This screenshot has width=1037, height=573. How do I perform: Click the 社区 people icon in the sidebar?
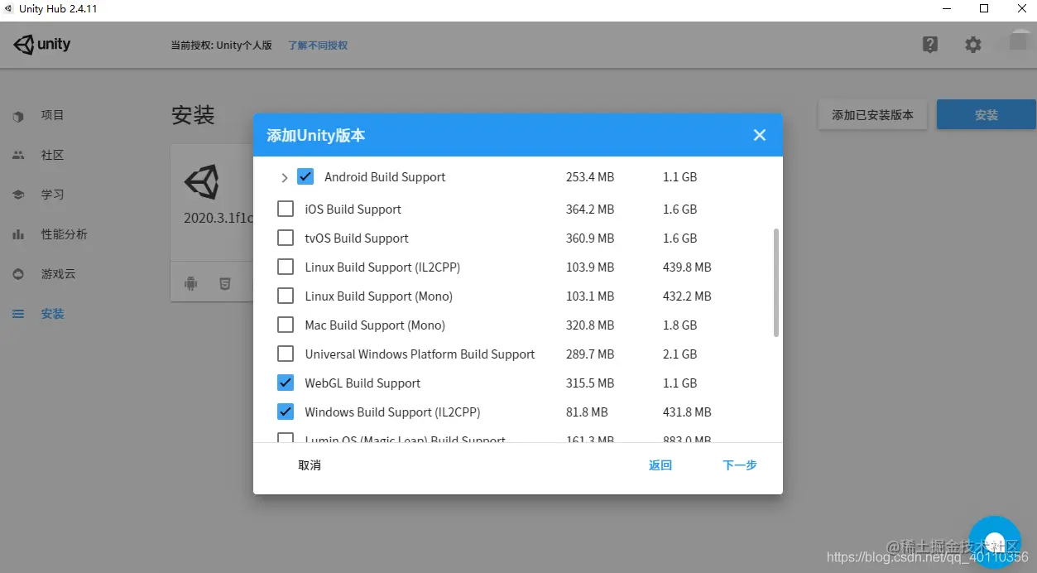(18, 155)
